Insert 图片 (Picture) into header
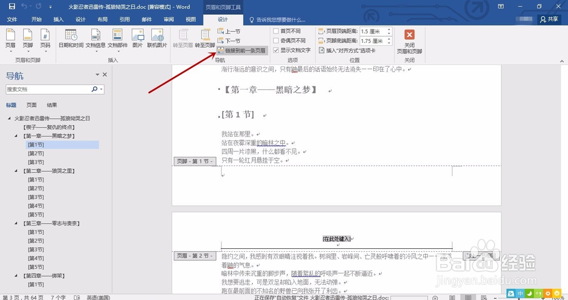 (137, 39)
